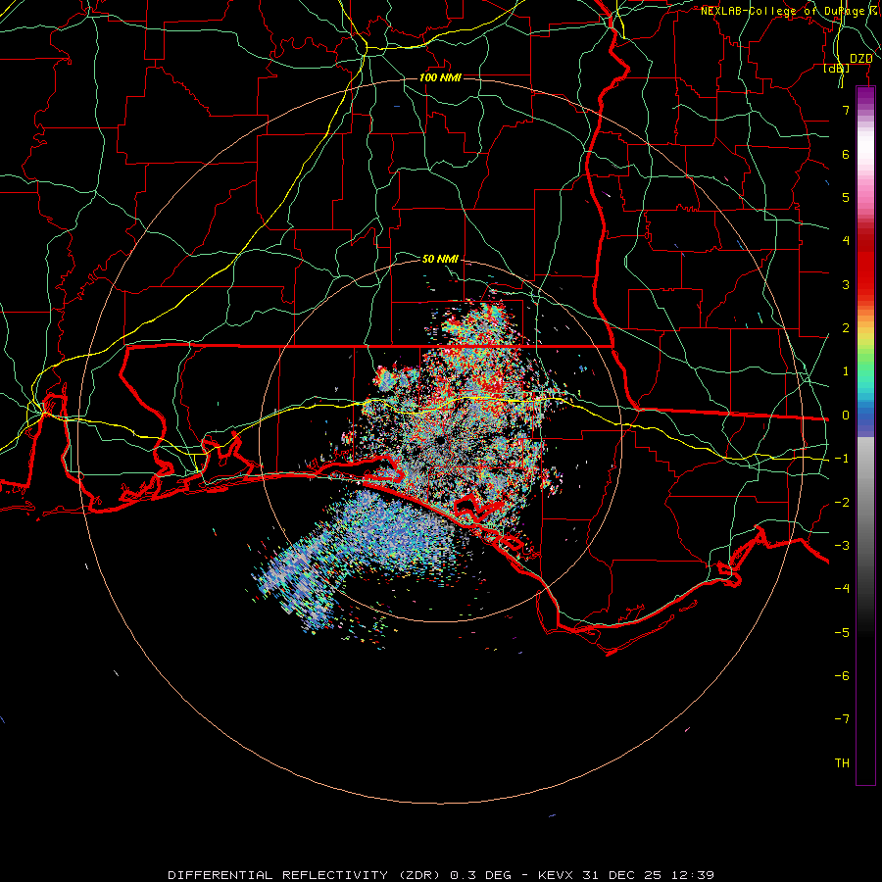Image resolution: width=882 pixels, height=882 pixels.
Task: Click the 2 value on the color scale
Action: (846, 328)
